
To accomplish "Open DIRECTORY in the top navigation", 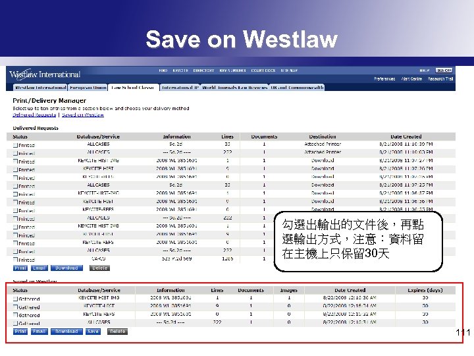I will pos(203,71).
